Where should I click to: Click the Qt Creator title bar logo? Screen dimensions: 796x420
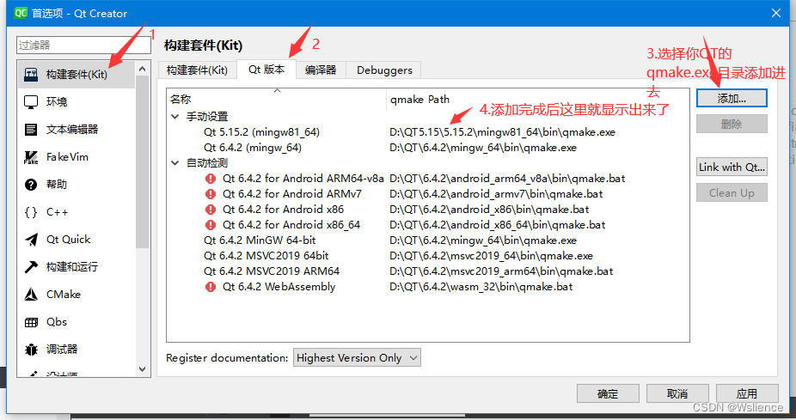tap(21, 13)
